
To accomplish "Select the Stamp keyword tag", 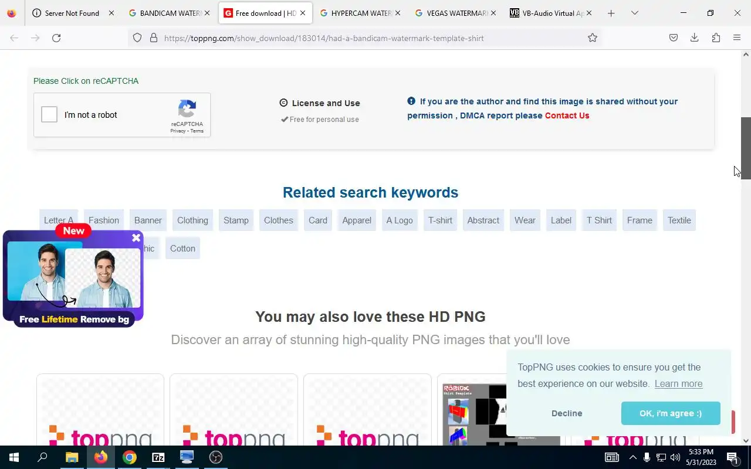I will [236, 220].
